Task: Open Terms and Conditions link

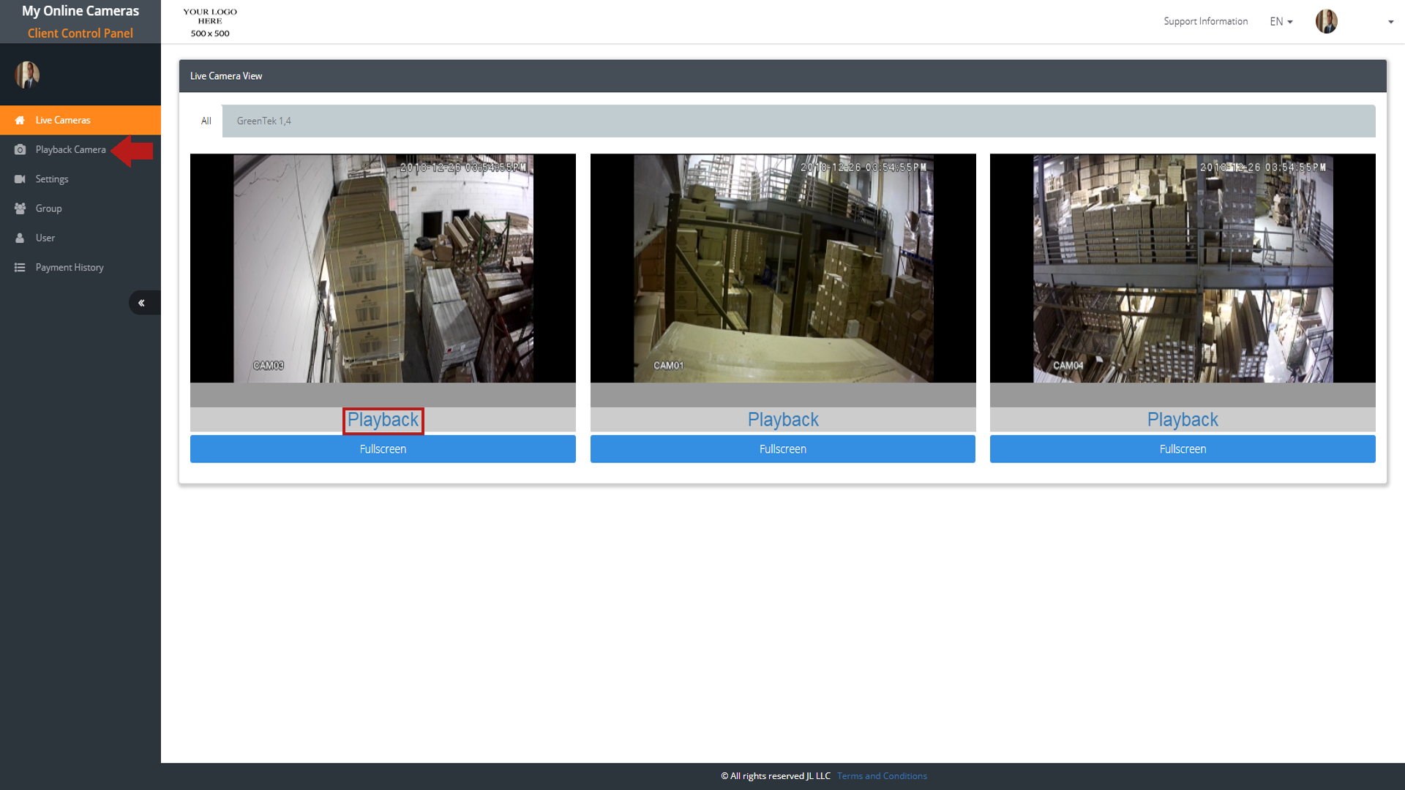Action: click(x=882, y=776)
